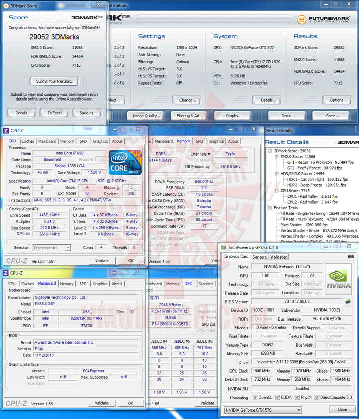Viewport: 359px width, 419px height.
Task: Toggle the OpenCL checkbox
Action: pos(255,397)
